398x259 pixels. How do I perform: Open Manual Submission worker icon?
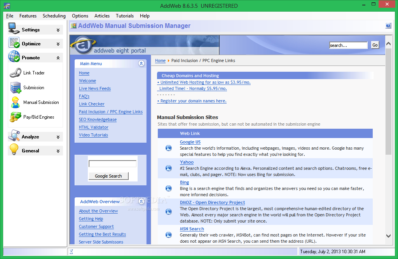[15, 102]
